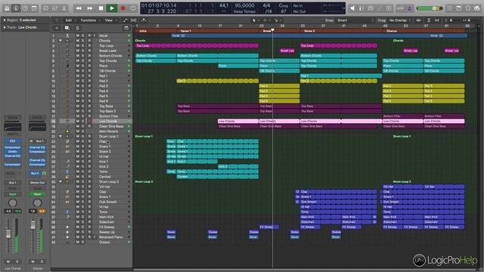Open the Editors scissors icon

[x=64, y=8]
